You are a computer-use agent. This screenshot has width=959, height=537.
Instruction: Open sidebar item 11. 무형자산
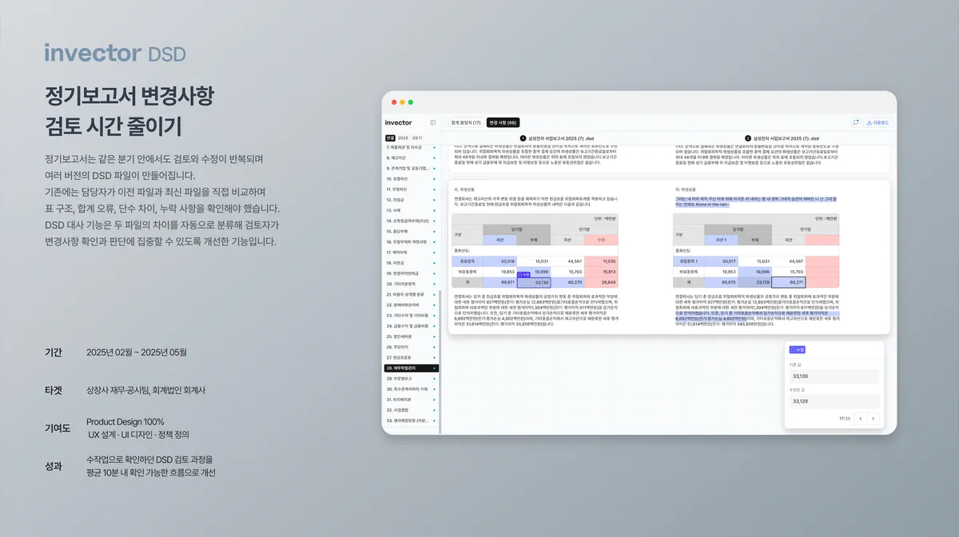click(x=412, y=189)
